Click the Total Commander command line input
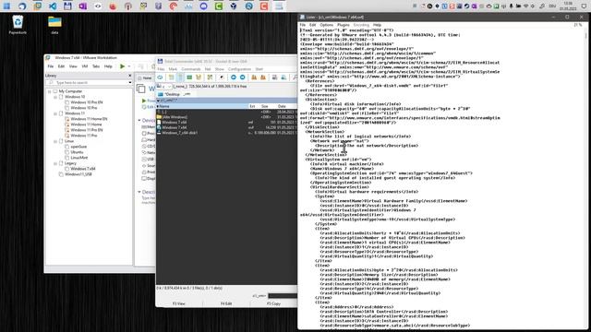Screen dimensions: 591x332 click(283, 295)
